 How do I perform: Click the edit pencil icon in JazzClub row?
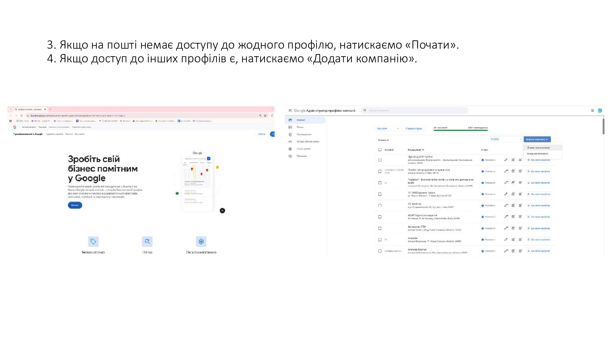pyautogui.click(x=506, y=205)
